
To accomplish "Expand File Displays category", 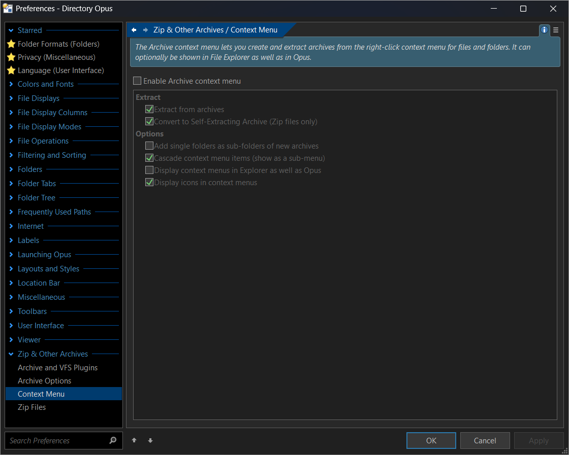I will [11, 98].
